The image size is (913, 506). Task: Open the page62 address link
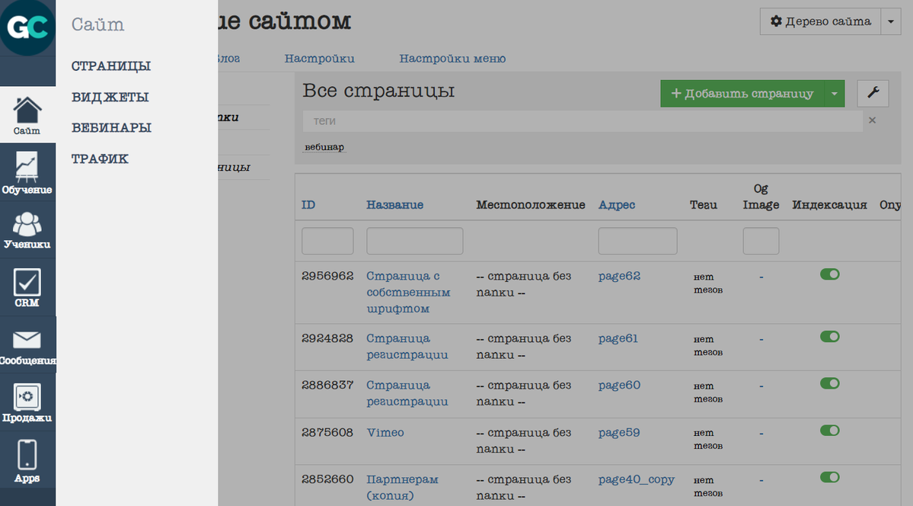pos(619,276)
